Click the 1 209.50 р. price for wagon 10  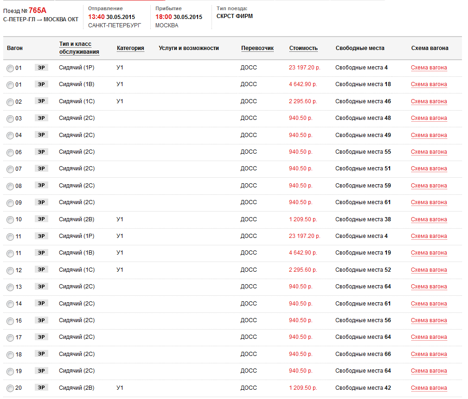coord(303,219)
